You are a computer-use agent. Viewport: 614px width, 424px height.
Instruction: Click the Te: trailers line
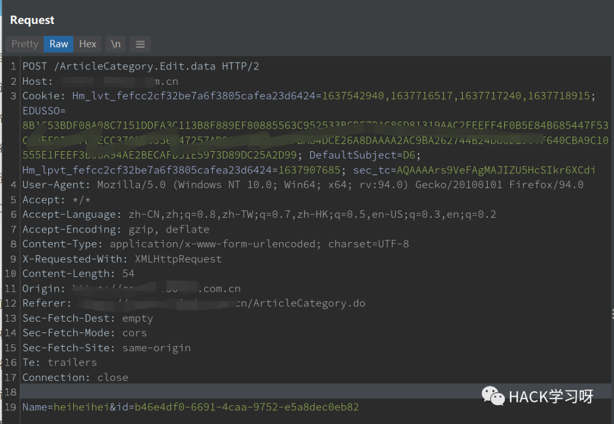(60, 363)
